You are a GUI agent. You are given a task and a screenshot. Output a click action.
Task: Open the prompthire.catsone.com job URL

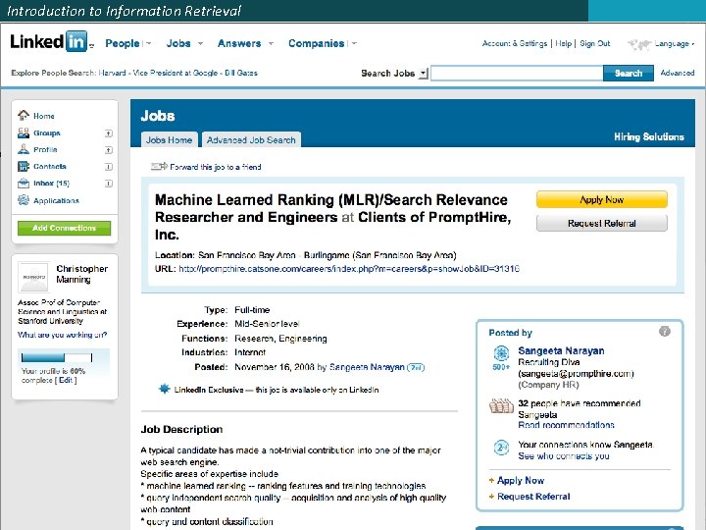tap(349, 269)
